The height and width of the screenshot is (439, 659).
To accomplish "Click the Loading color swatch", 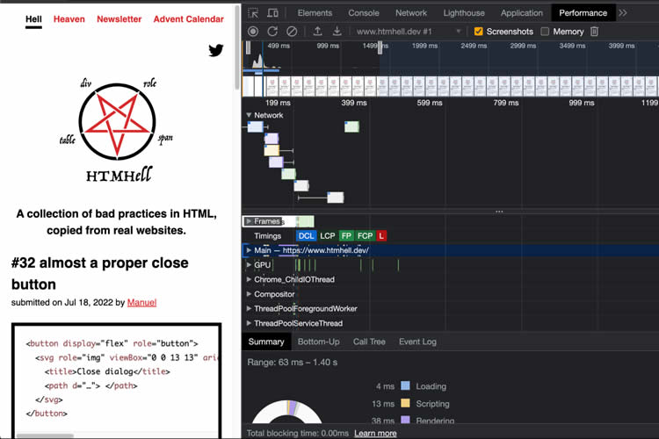I will pyautogui.click(x=405, y=385).
